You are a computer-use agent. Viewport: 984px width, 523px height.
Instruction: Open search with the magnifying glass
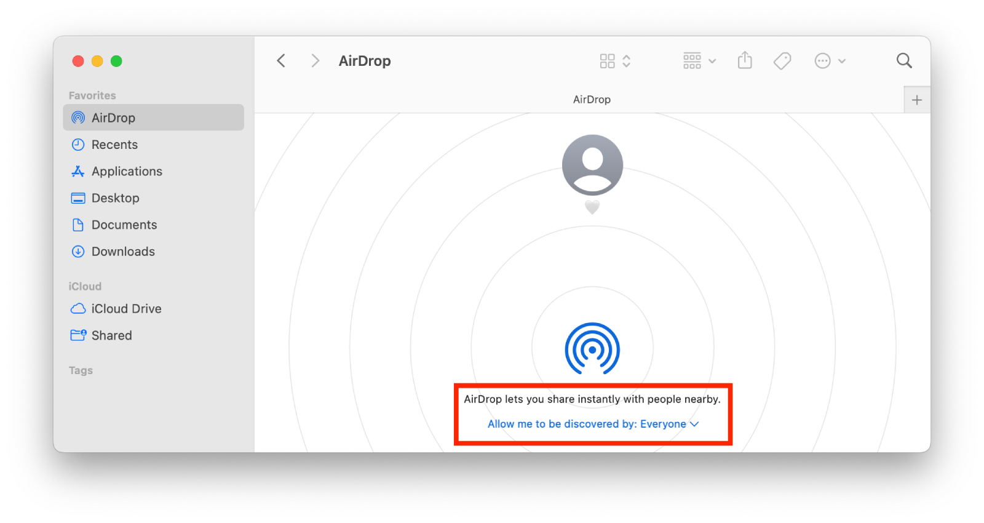904,60
